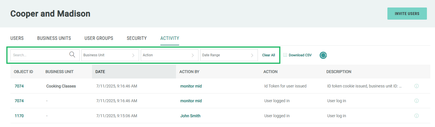Open info icon for Id Token row
Image resolution: width=435 pixels, height=127 pixels.
(416, 86)
